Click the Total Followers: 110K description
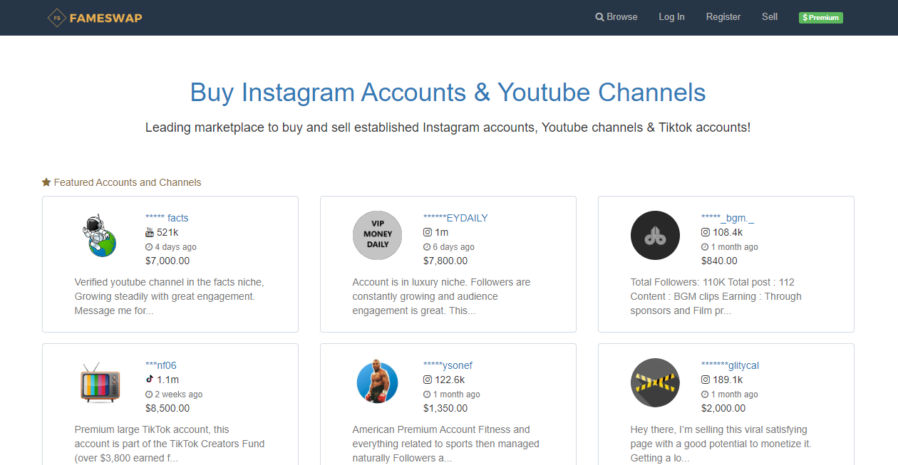Viewport: 898px width, 465px height. (x=716, y=296)
